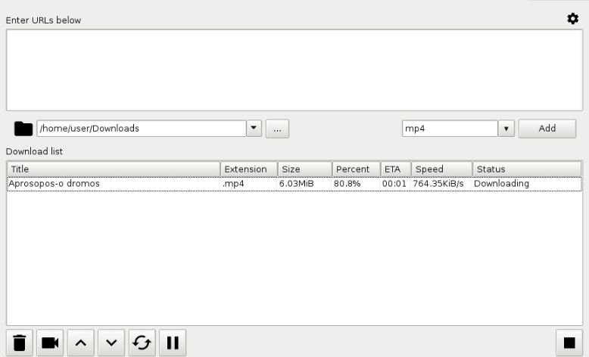Image resolution: width=589 pixels, height=357 pixels.
Task: Click the reload circular arrows button
Action: 142,343
